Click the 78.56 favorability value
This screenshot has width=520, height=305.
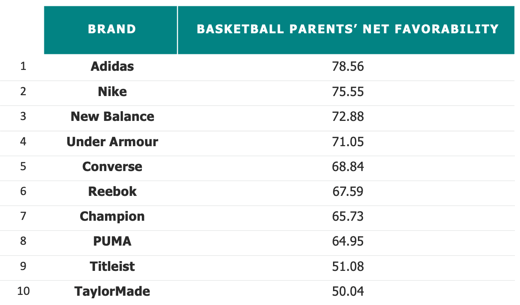tap(348, 67)
